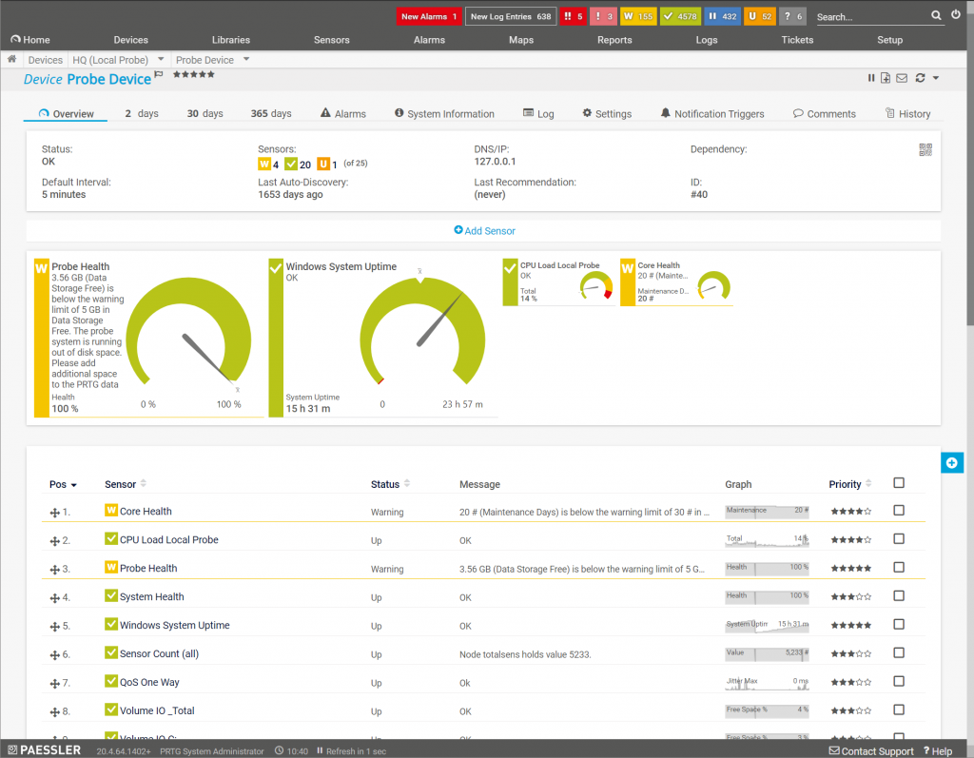Image resolution: width=974 pixels, height=758 pixels.
Task: Click the New Alarms red button
Action: 428,16
